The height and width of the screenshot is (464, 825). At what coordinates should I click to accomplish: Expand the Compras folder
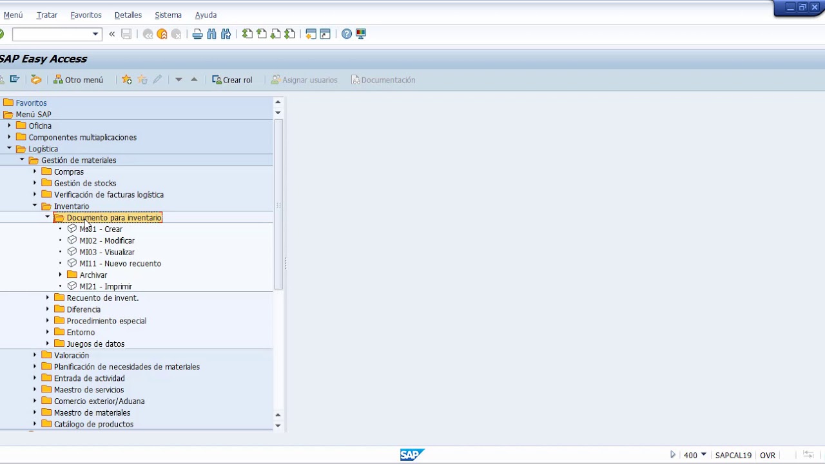coord(35,171)
